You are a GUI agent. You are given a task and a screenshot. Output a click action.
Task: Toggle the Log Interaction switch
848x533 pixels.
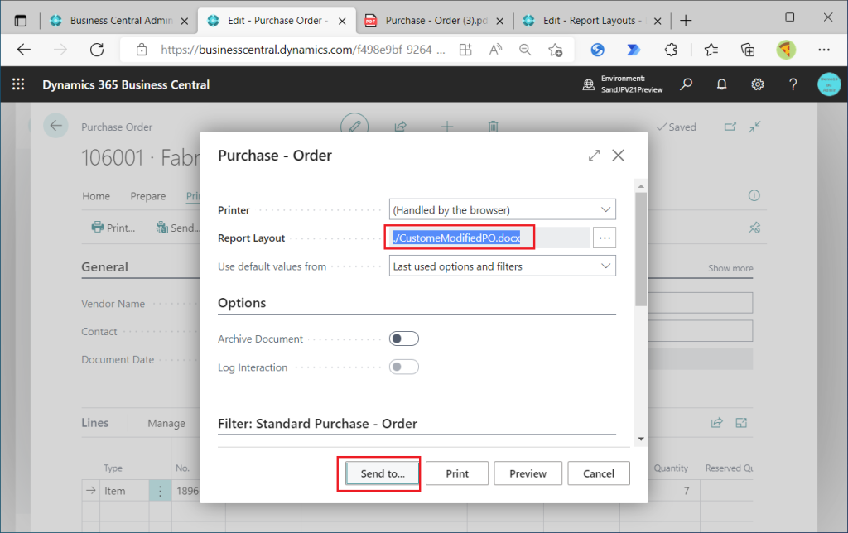pyautogui.click(x=404, y=367)
